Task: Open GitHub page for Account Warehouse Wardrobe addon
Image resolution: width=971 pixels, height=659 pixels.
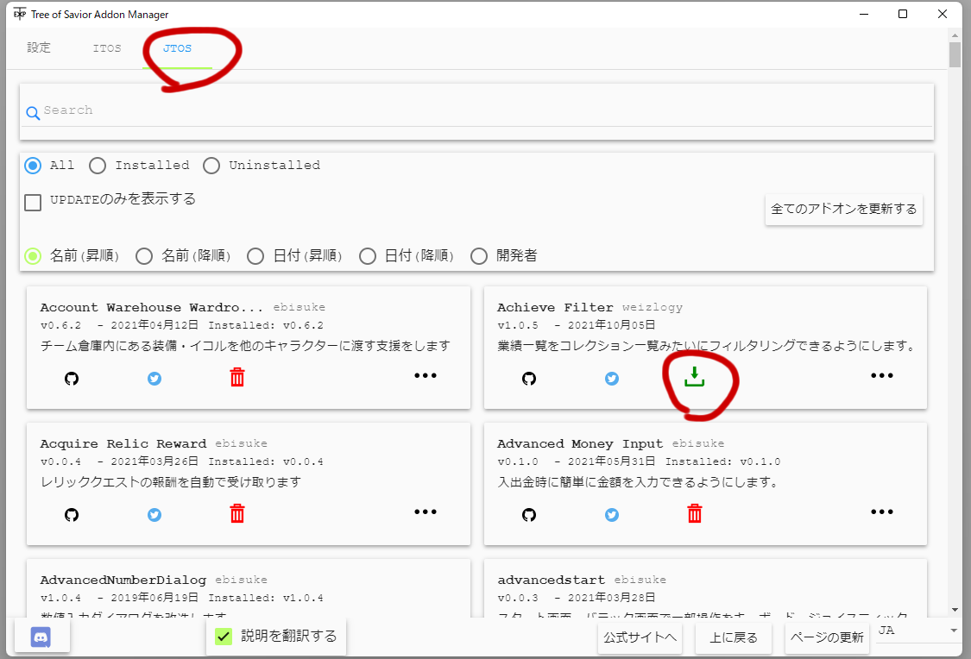Action: pos(72,378)
